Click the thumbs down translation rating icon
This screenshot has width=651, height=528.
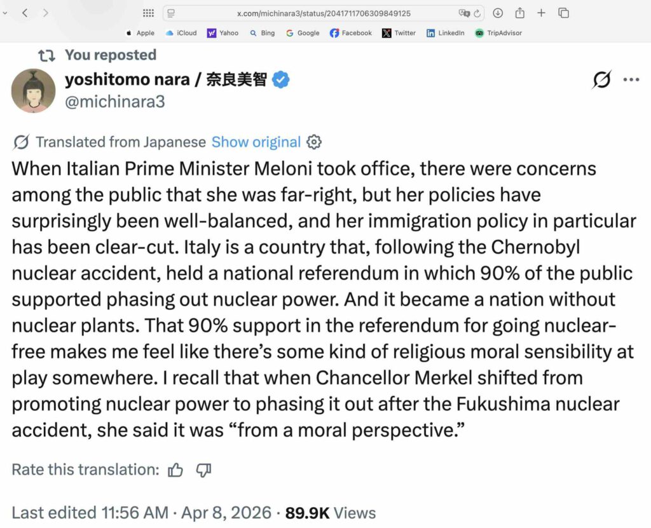203,470
